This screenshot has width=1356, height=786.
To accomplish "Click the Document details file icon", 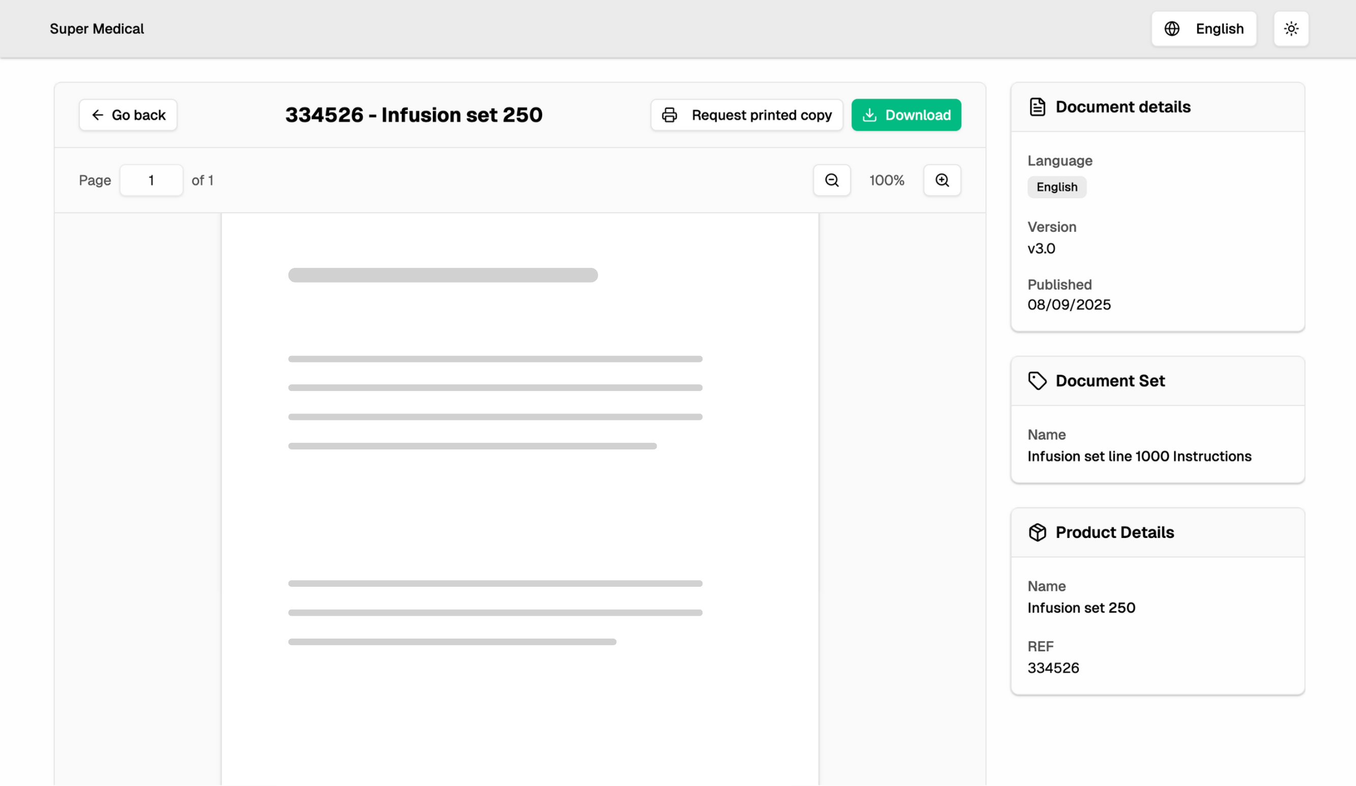I will point(1037,107).
